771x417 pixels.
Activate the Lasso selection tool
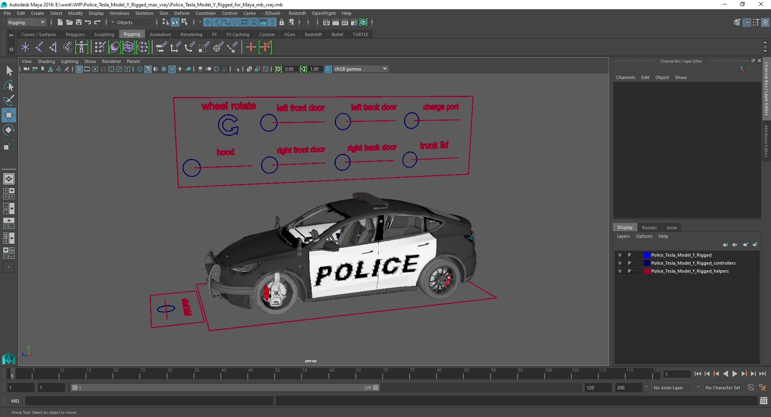(9, 85)
